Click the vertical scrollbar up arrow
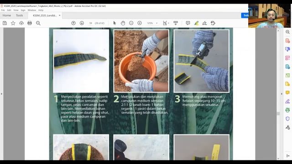The image size is (292, 164). pos(278,31)
